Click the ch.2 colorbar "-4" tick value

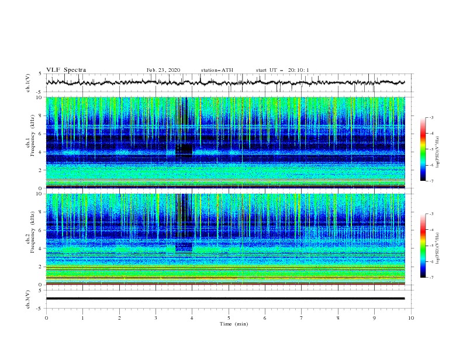[x=431, y=230]
